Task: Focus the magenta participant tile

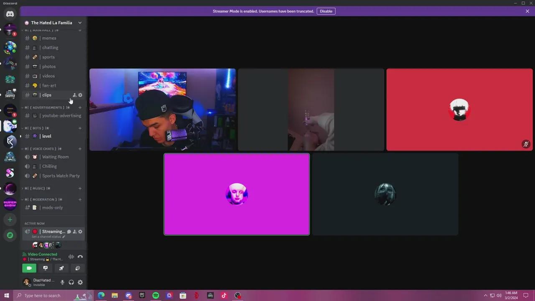Action: pos(237,194)
